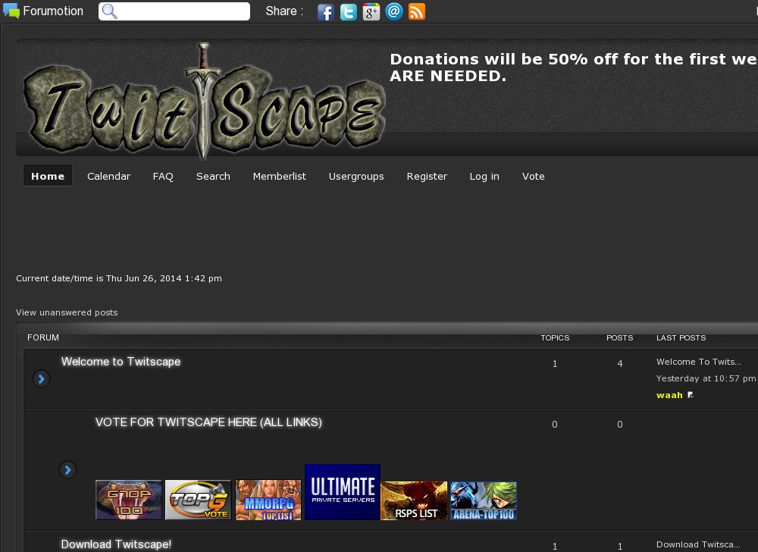The width and height of the screenshot is (758, 552).
Task: Share the page via Google Plus icon
Action: pos(371,12)
